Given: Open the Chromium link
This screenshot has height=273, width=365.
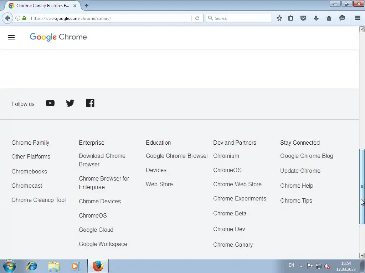Looking at the screenshot, I should point(226,156).
